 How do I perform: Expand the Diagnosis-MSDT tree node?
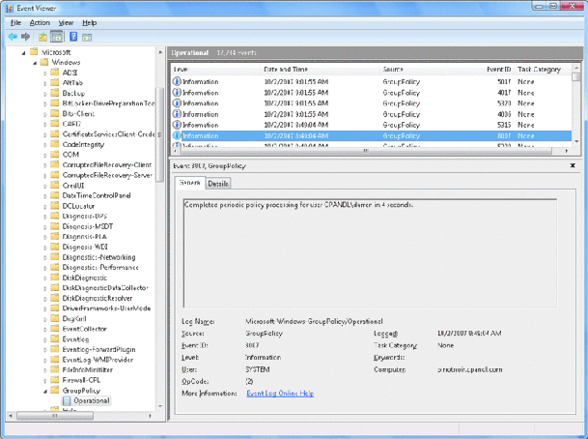click(x=45, y=227)
